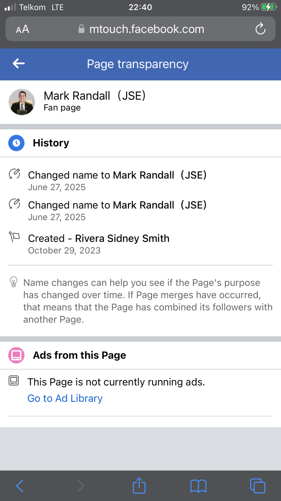
Task: Select the Mark Randall (JSE) page name
Action: click(x=94, y=96)
